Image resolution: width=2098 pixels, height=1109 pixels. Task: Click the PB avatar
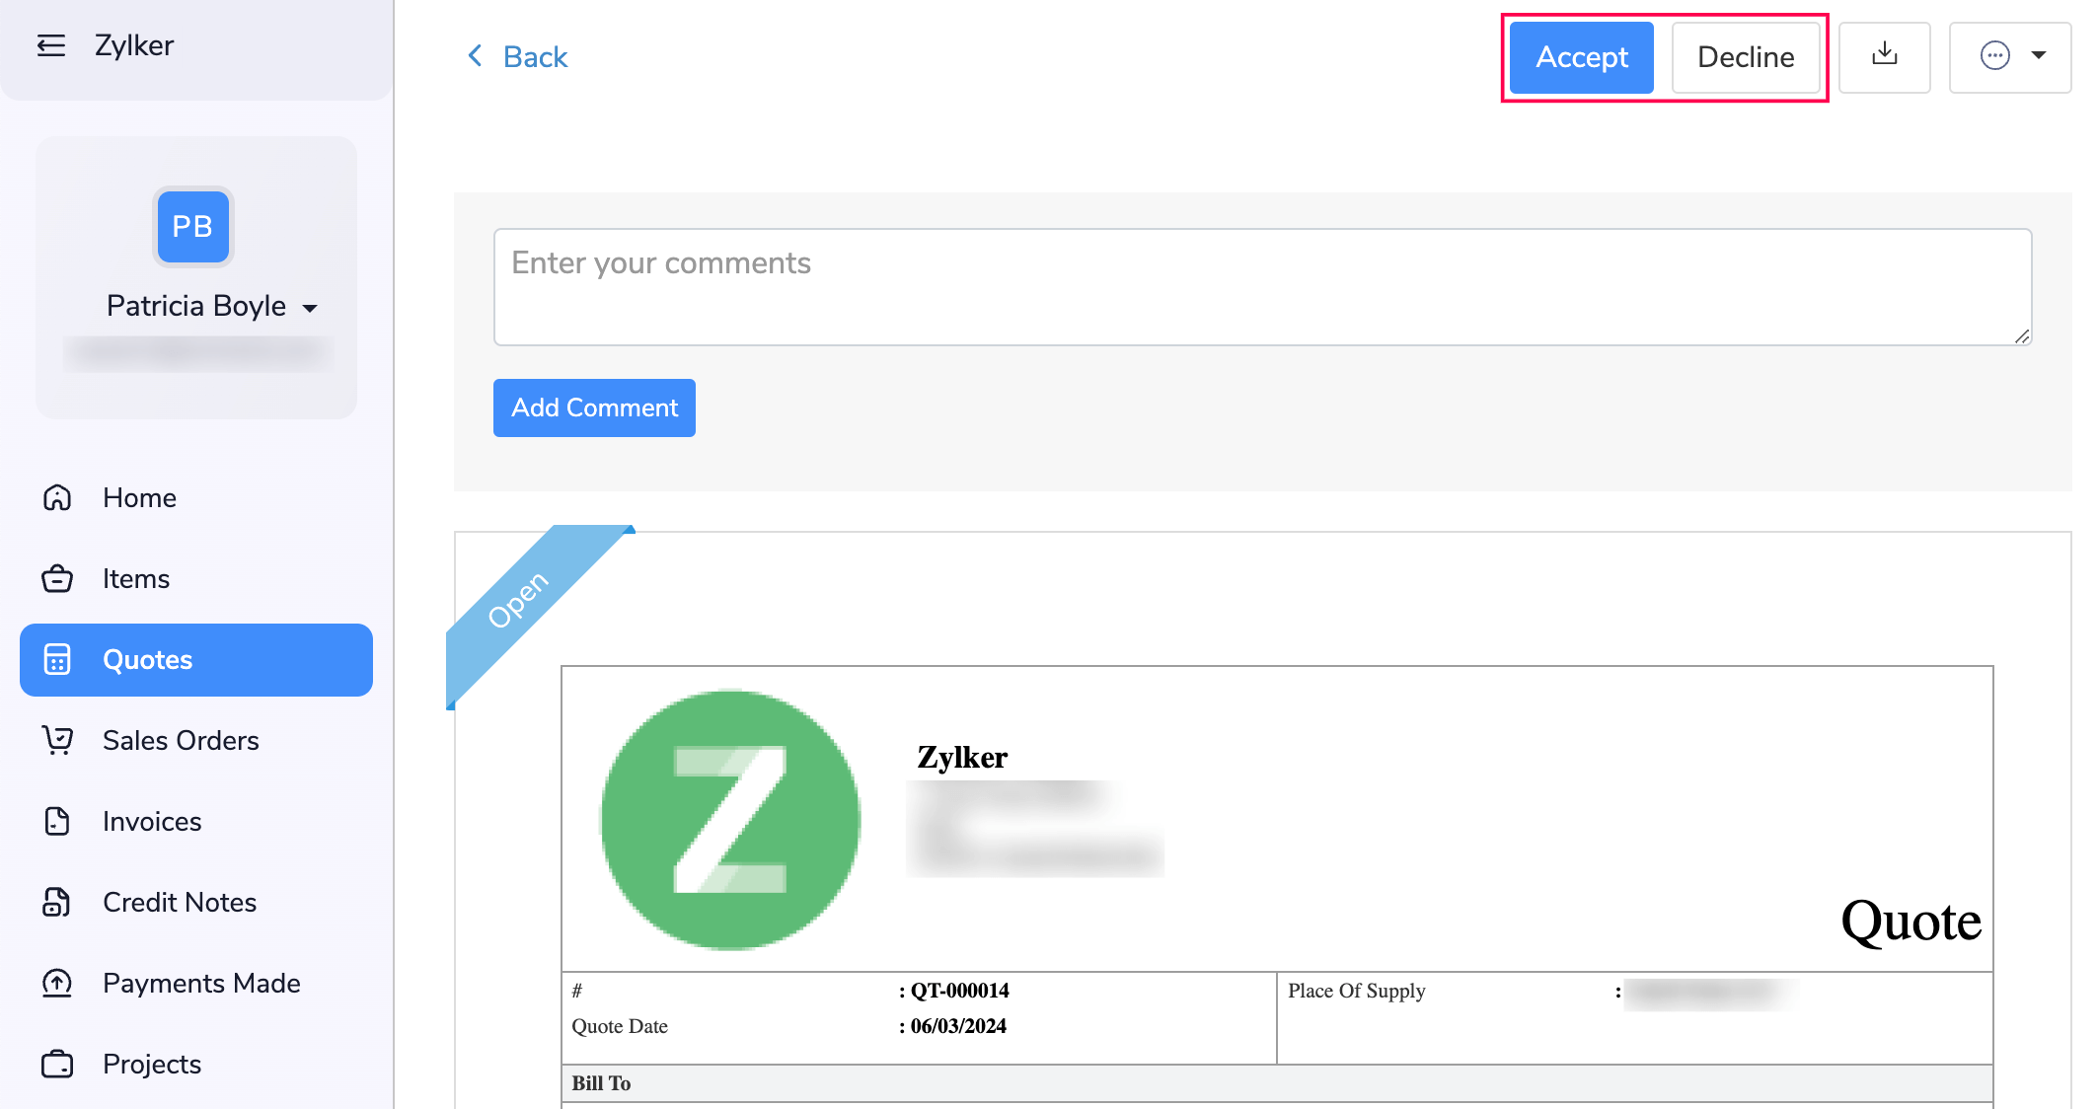tap(192, 227)
